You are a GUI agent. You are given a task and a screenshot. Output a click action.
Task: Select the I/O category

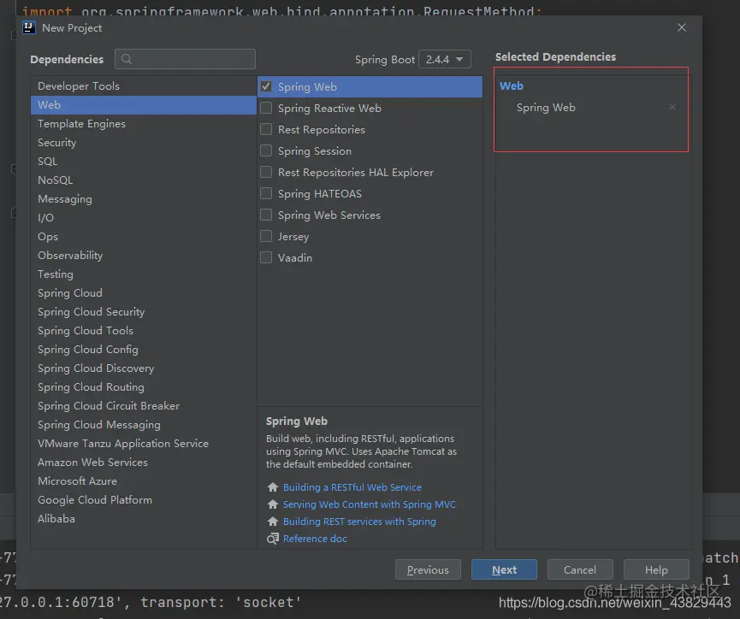tap(144, 218)
